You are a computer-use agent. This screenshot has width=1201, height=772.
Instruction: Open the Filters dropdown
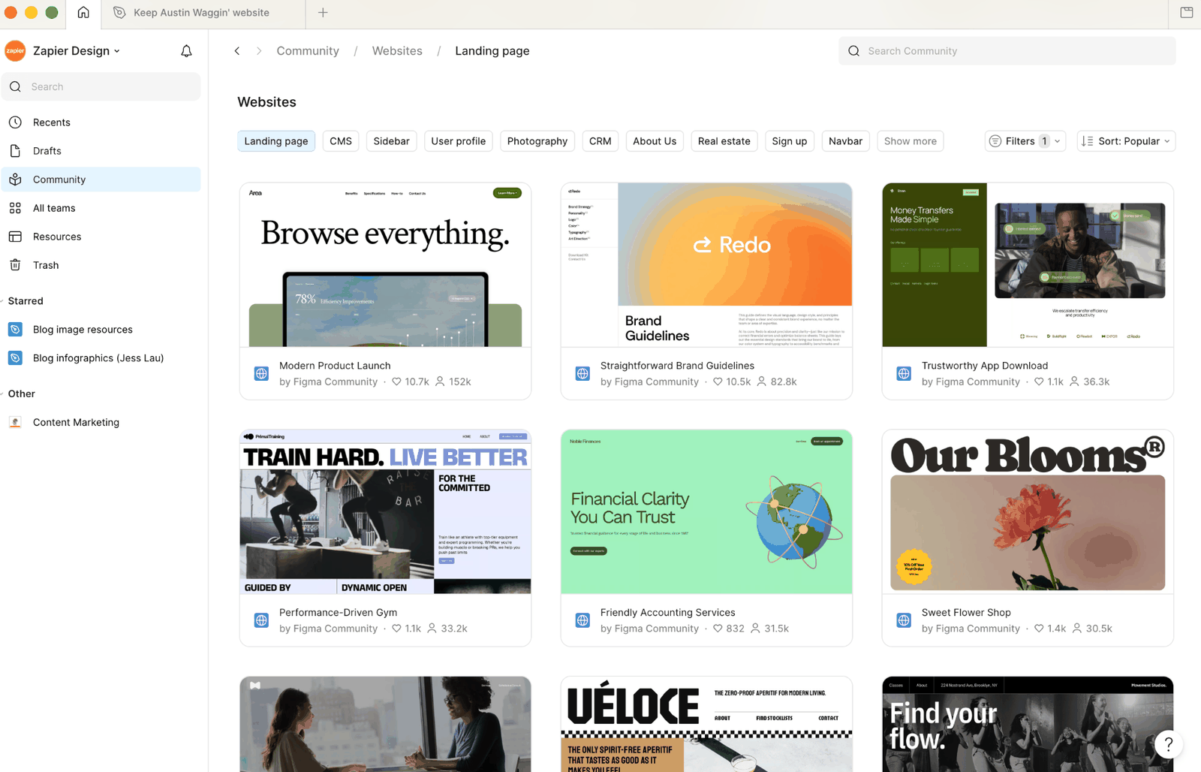(x=1025, y=141)
